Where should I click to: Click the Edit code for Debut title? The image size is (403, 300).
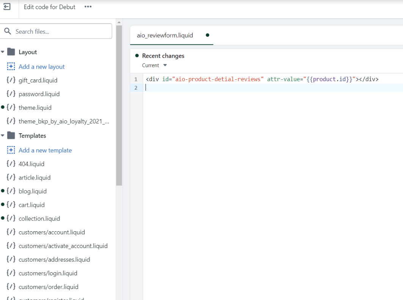[50, 7]
